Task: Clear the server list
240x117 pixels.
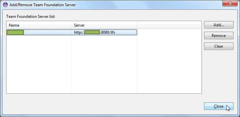Action: 218,46
